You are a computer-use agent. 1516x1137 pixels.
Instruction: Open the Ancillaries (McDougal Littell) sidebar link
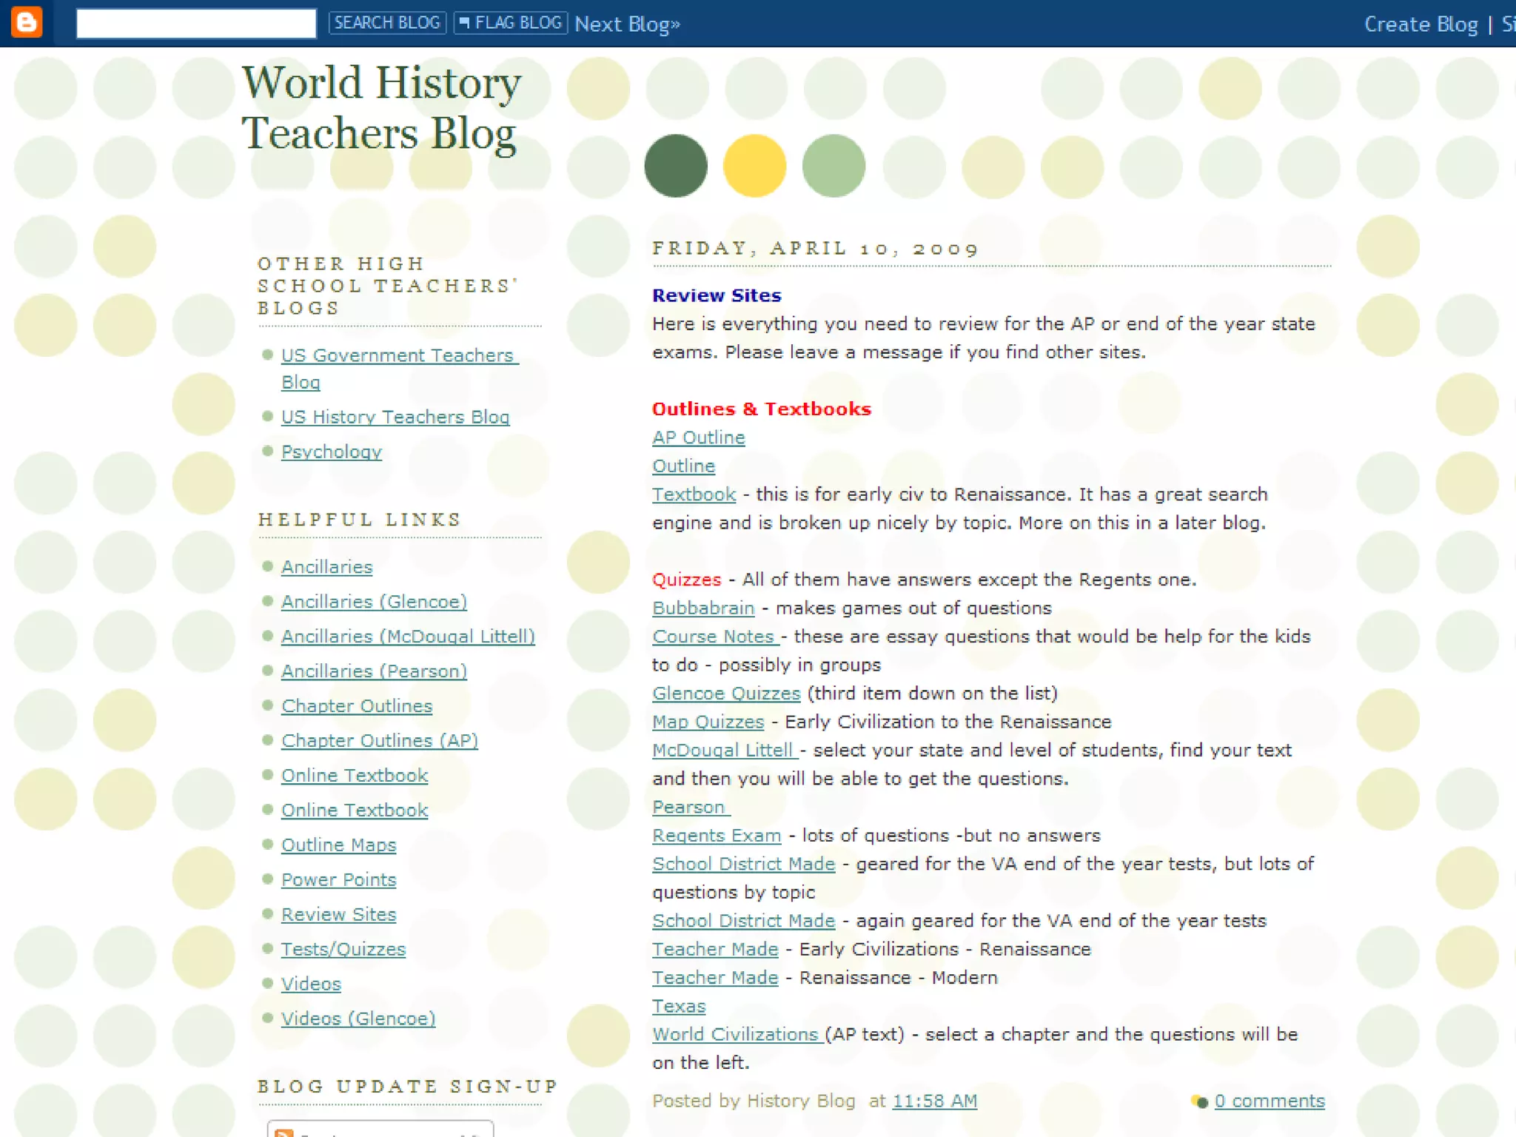(408, 637)
